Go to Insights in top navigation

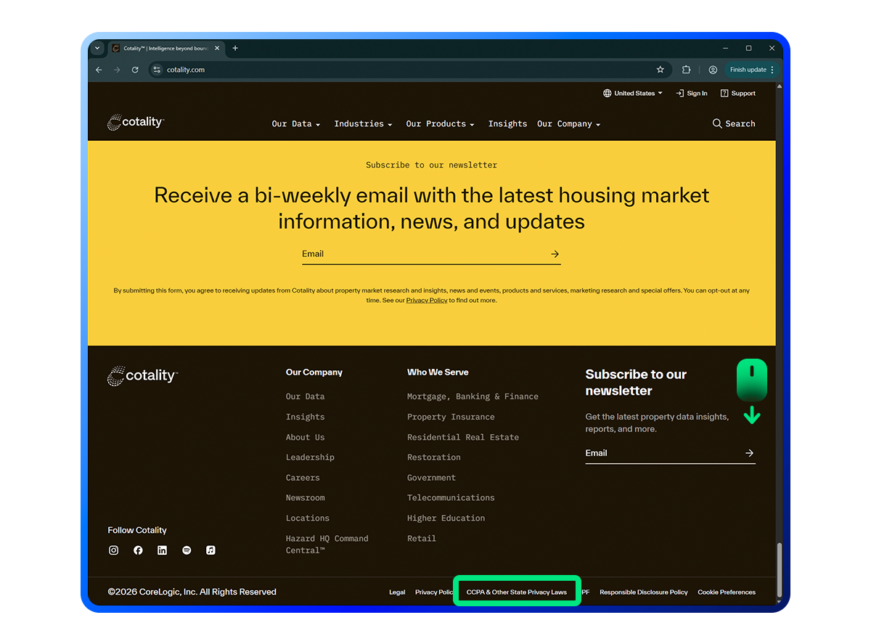(x=507, y=124)
